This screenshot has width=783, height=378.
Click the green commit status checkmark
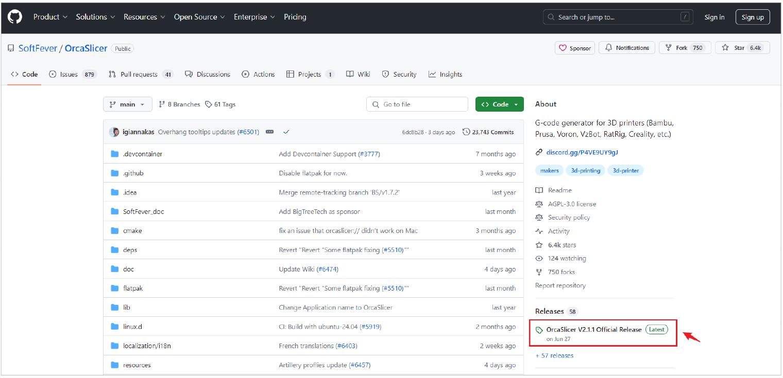click(286, 132)
